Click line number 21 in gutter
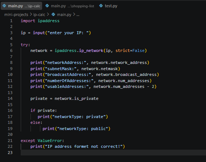Screen dimensions: 206x162 click(10, 141)
